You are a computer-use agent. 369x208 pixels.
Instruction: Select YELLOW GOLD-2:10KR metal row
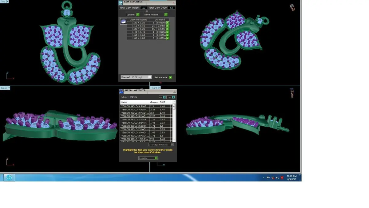146,119
